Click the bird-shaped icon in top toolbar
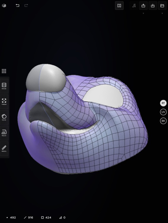168x223 pixels. coord(134,6)
